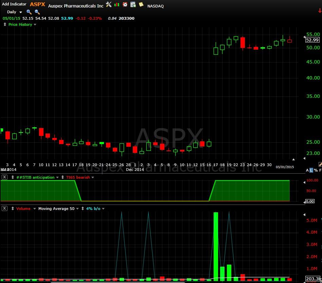Click the 203.3 volume value box
Image resolution: width=322 pixels, height=283 pixels.
[x=313, y=279]
